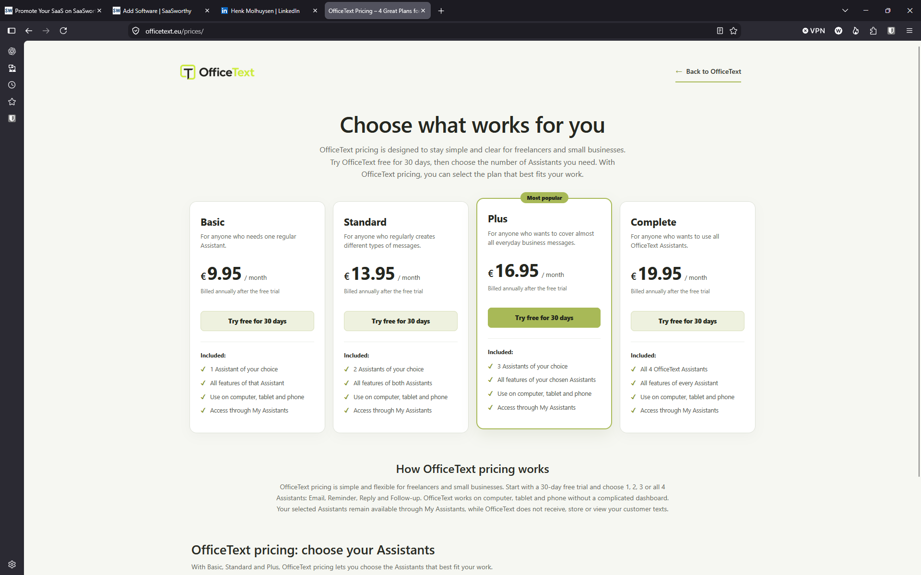Open a new browser tab
This screenshot has width=921, height=575.
coord(441,11)
